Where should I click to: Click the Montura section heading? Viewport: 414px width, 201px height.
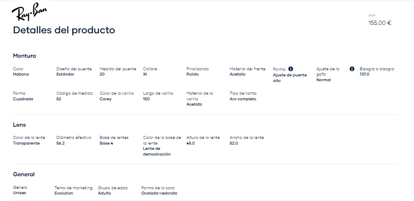point(24,56)
